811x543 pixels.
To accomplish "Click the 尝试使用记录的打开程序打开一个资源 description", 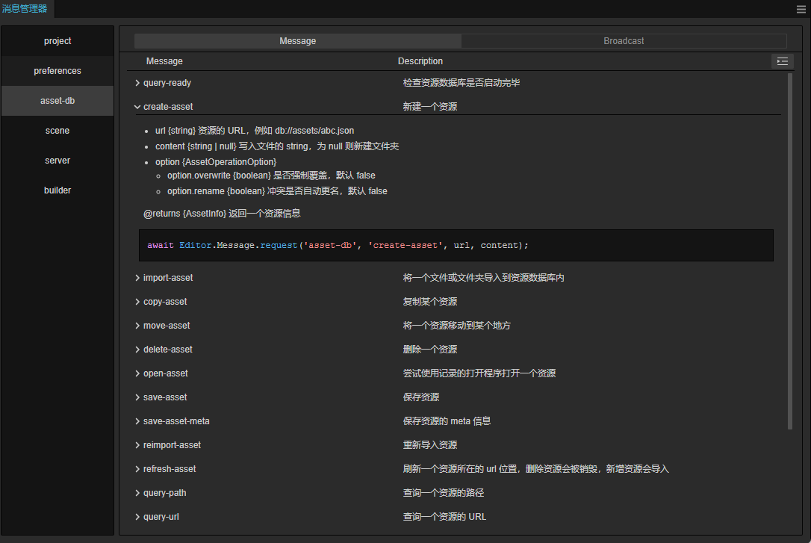I will point(479,373).
